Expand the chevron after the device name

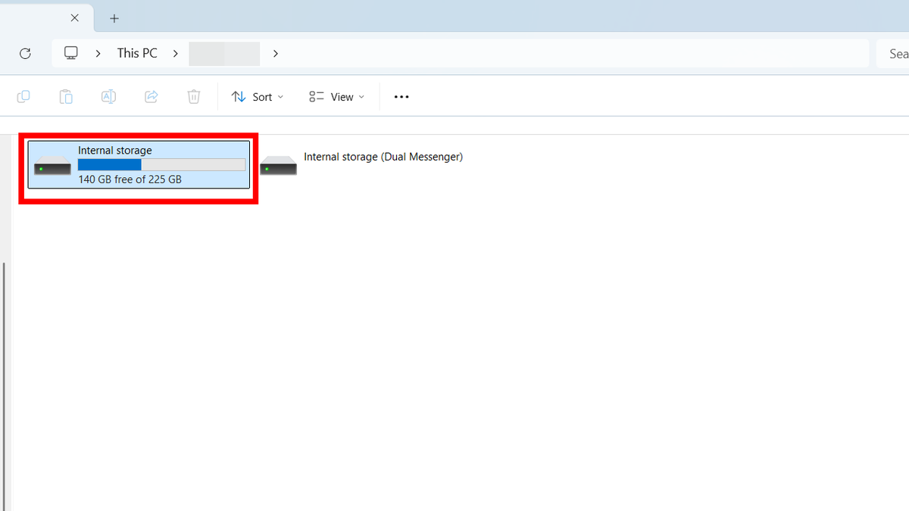coord(275,53)
